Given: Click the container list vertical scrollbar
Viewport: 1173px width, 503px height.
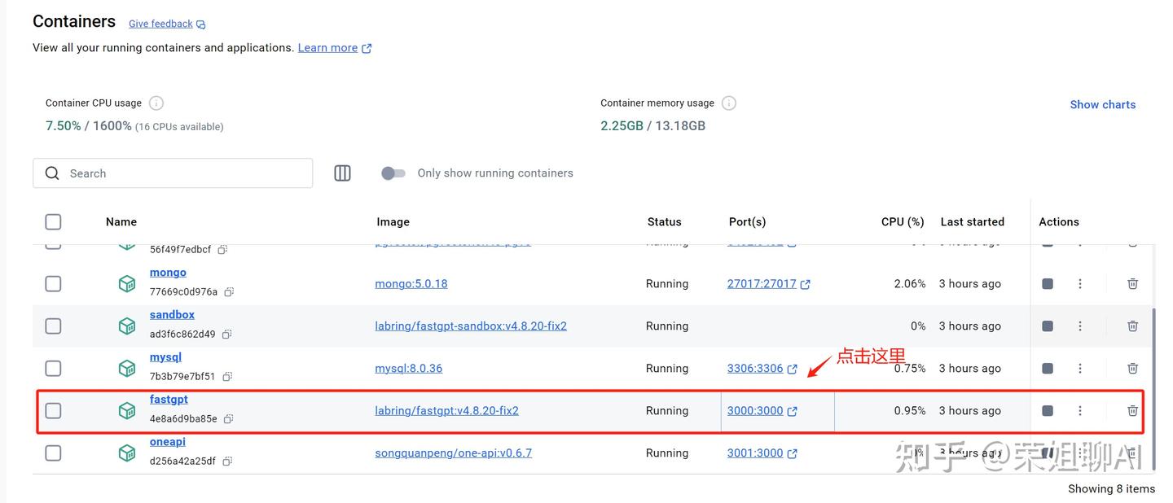Looking at the screenshot, I should (x=1153, y=387).
